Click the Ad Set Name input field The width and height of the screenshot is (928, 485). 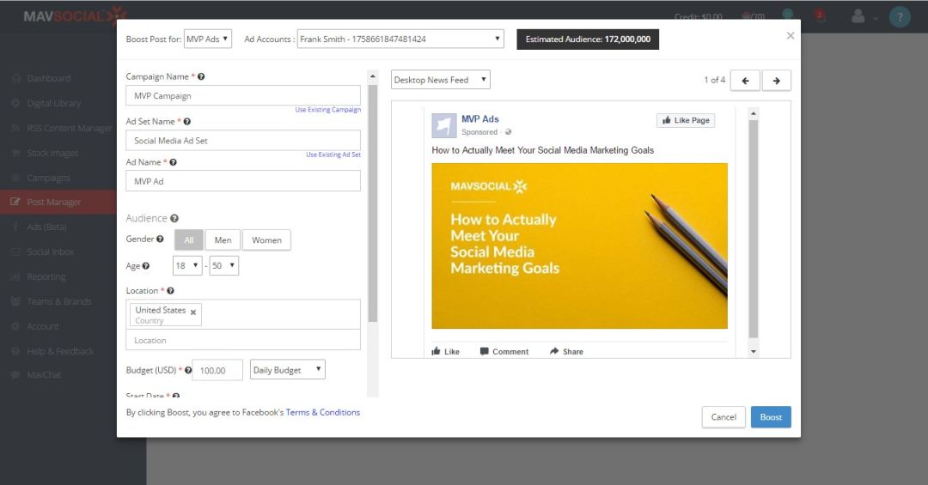pos(242,141)
